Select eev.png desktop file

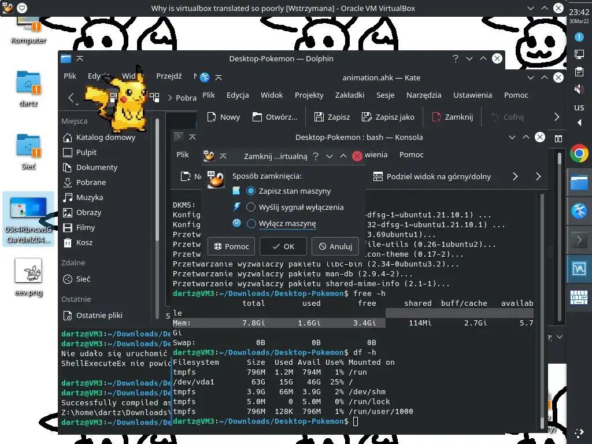click(28, 277)
